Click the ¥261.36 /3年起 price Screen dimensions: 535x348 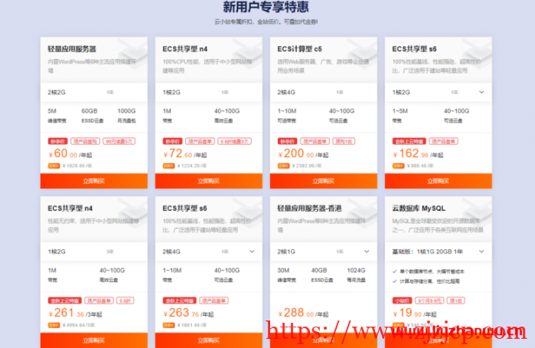pos(75,313)
